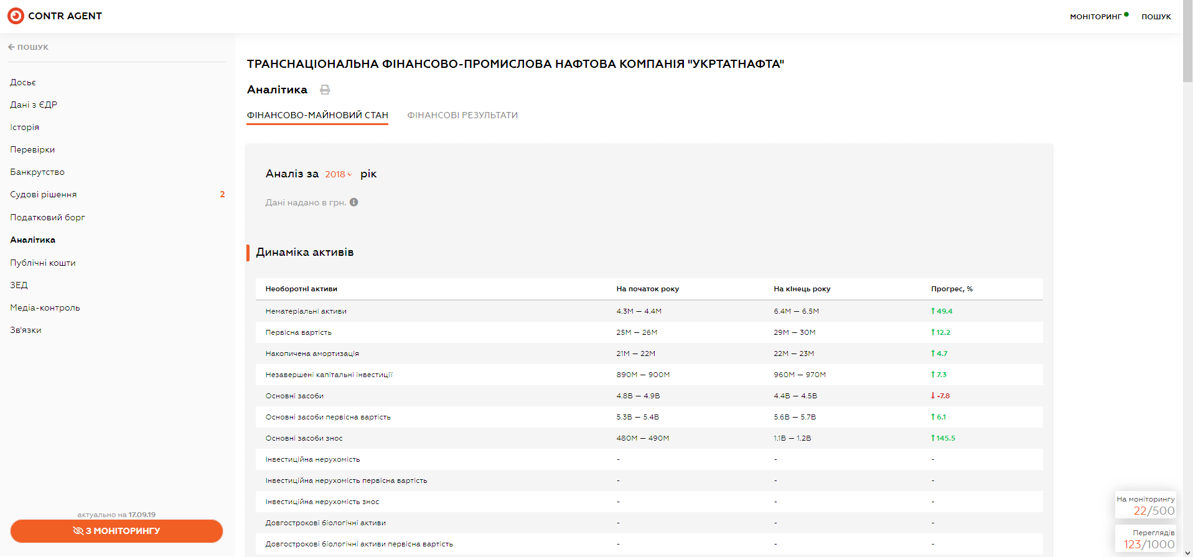Open ПОШУК in the top navigation

coord(1156,17)
